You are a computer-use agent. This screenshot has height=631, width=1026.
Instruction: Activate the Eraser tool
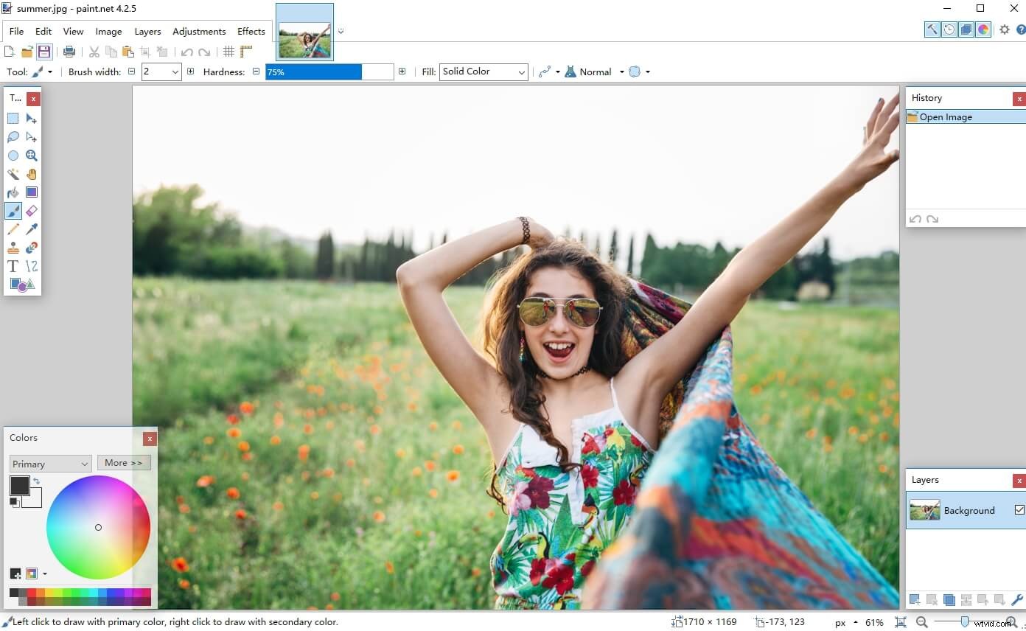(31, 210)
